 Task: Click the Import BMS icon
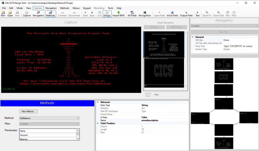click(x=118, y=14)
